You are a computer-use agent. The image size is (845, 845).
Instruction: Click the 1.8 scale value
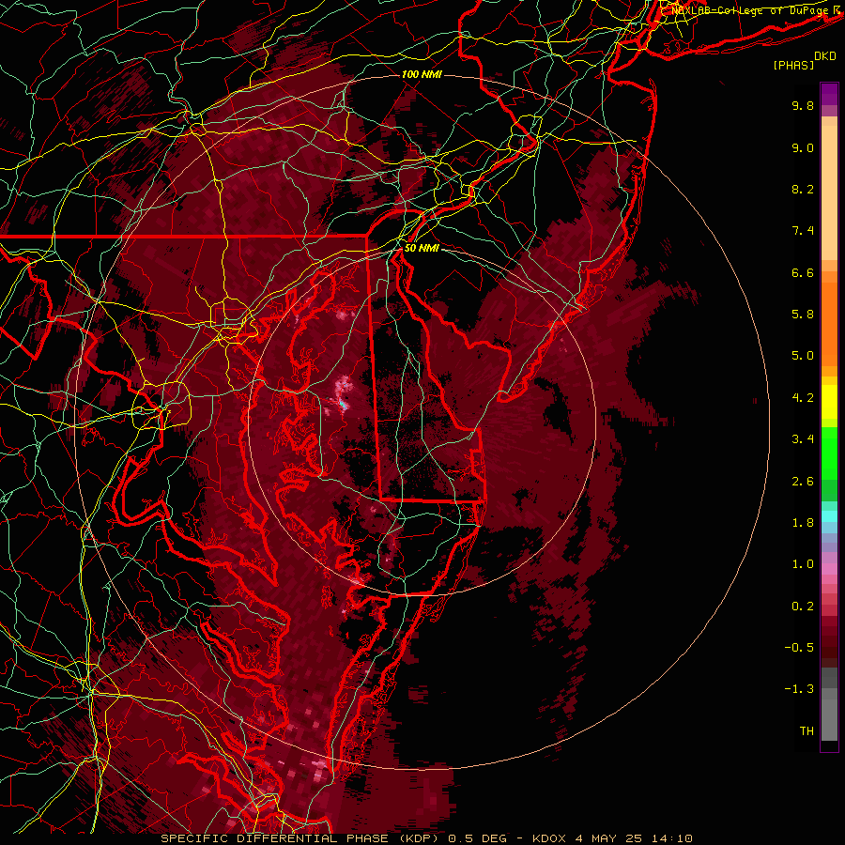tap(803, 523)
